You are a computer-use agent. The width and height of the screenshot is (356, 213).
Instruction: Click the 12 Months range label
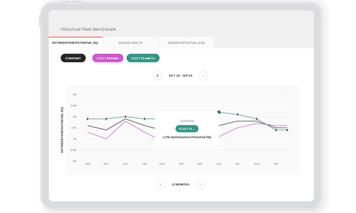180,184
